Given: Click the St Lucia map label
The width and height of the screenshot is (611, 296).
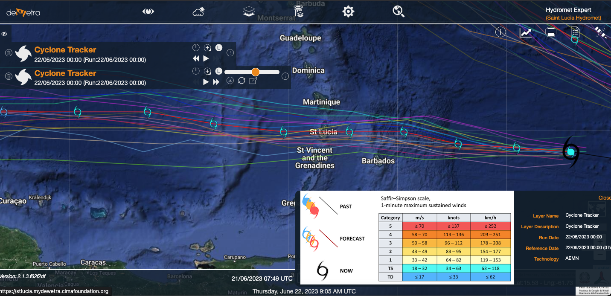Looking at the screenshot, I should (323, 132).
